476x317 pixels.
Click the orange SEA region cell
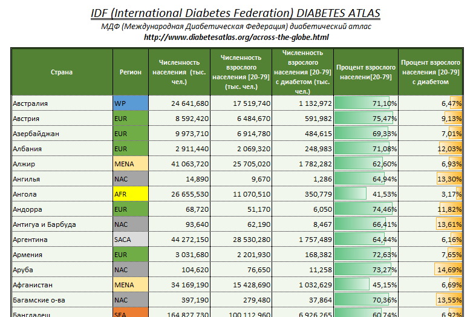coord(131,313)
